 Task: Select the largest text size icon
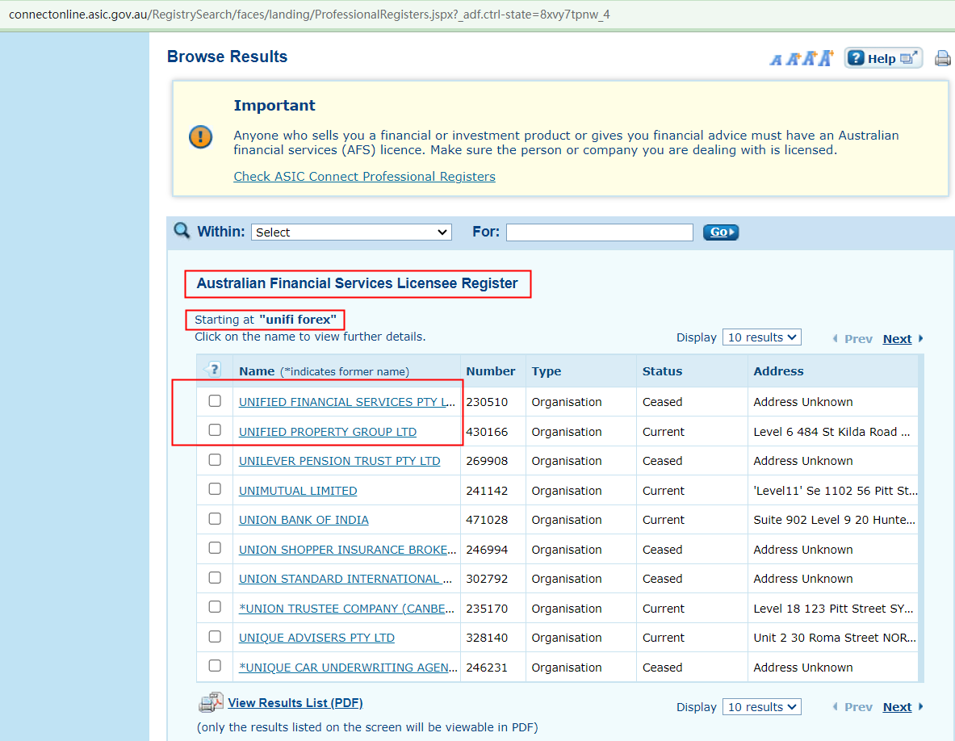(x=825, y=58)
